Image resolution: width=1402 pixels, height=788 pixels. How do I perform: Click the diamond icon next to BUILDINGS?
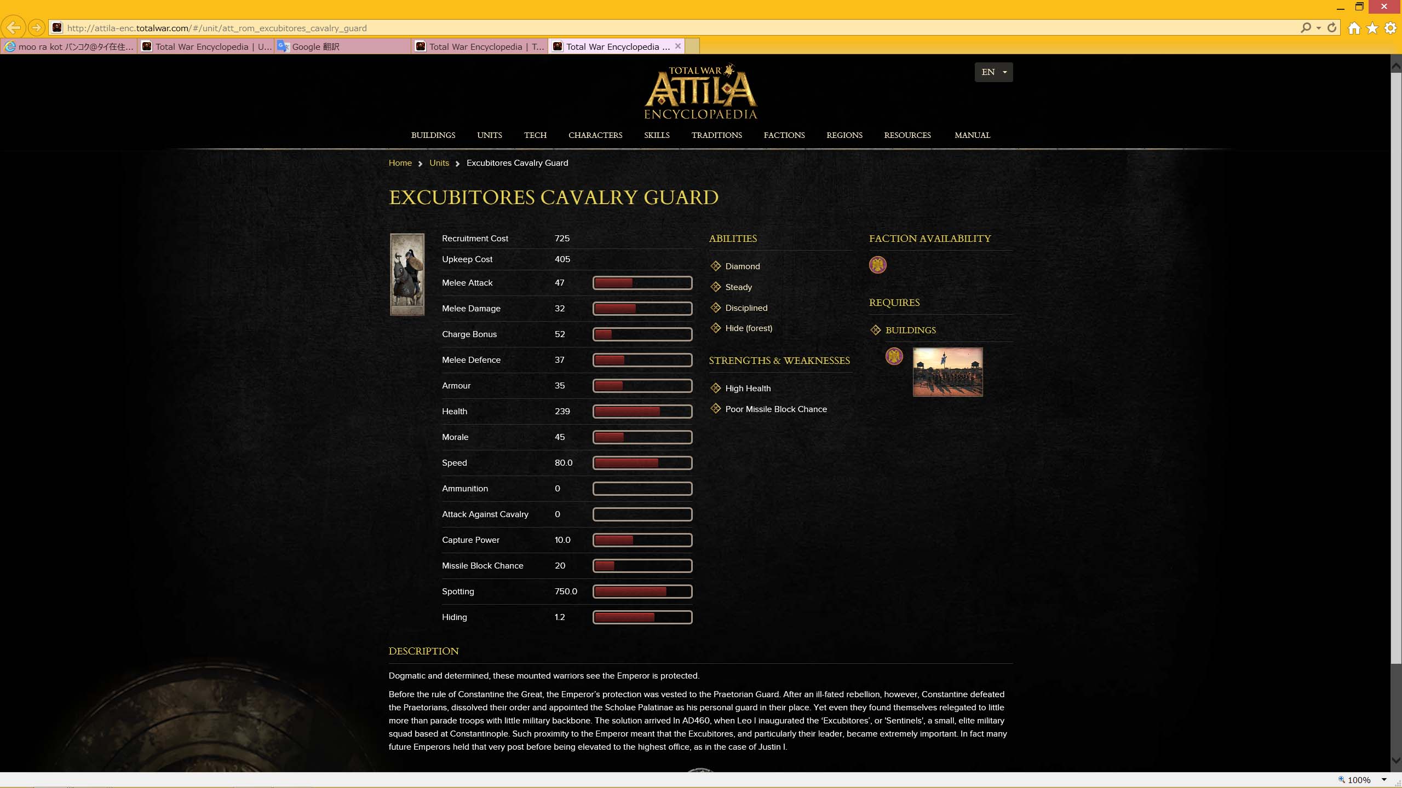(876, 330)
